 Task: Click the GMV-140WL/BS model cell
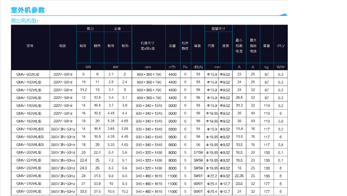tap(30, 129)
